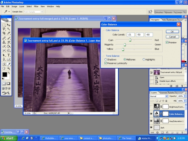188x141 pixels.
Task: Uncheck Preserve Luminosity
Action: pyautogui.click(x=106, y=63)
